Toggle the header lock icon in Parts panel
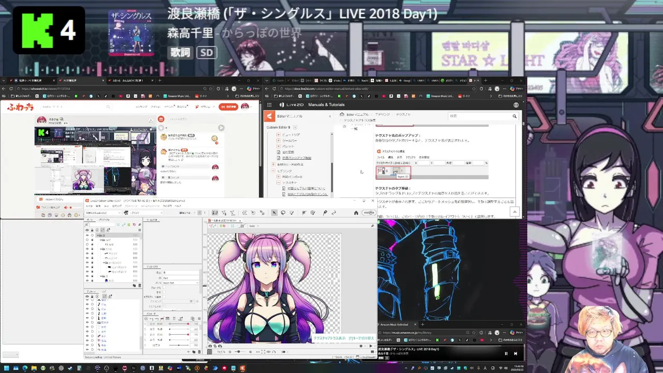This screenshot has width=663, height=373. pyautogui.click(x=92, y=230)
